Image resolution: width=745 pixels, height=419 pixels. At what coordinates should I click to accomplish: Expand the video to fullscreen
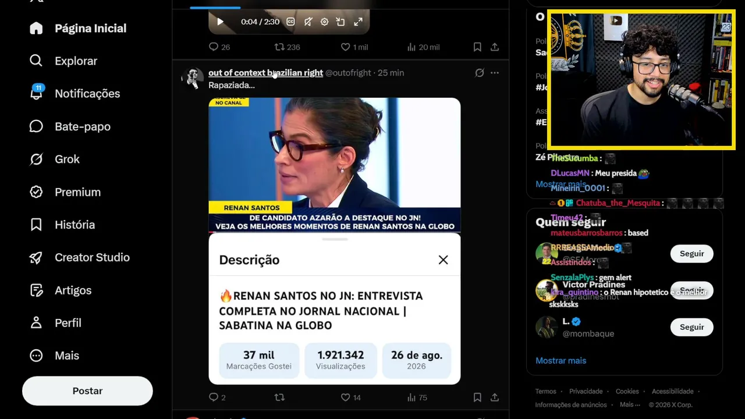(x=359, y=22)
